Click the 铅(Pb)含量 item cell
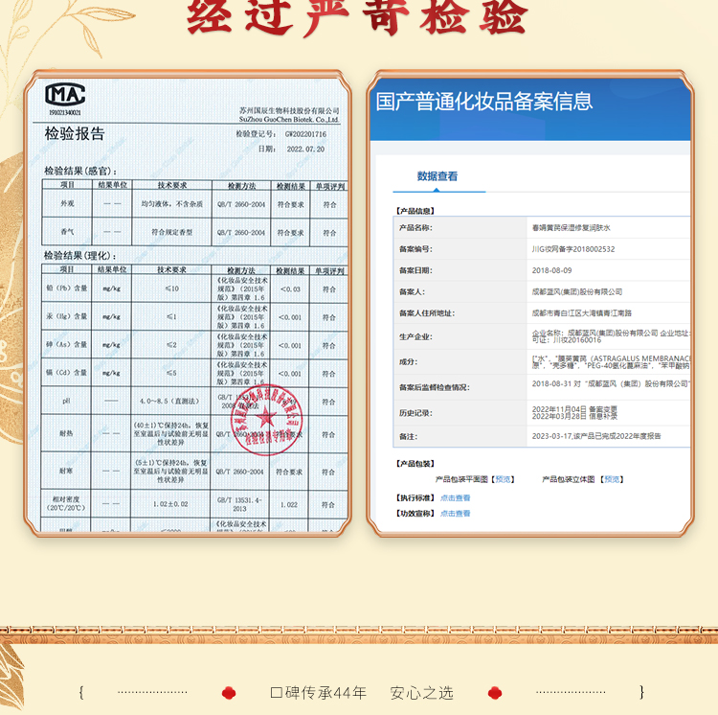The width and height of the screenshot is (718, 715). tap(67, 288)
